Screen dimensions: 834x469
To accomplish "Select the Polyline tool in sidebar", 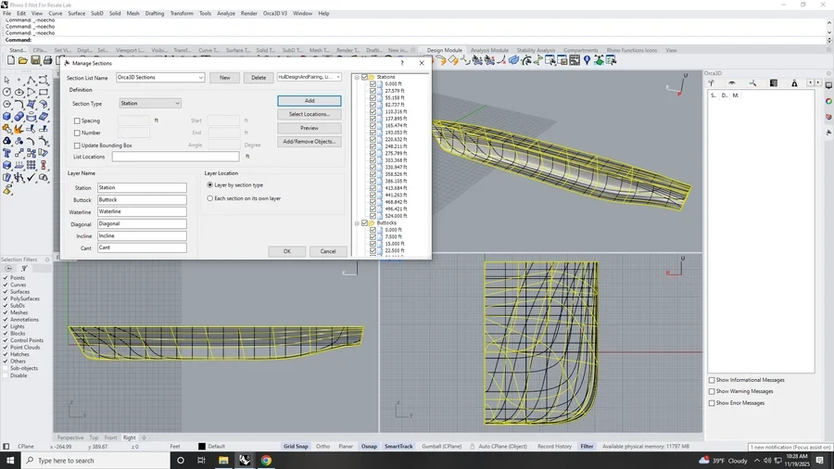I will click(x=32, y=81).
